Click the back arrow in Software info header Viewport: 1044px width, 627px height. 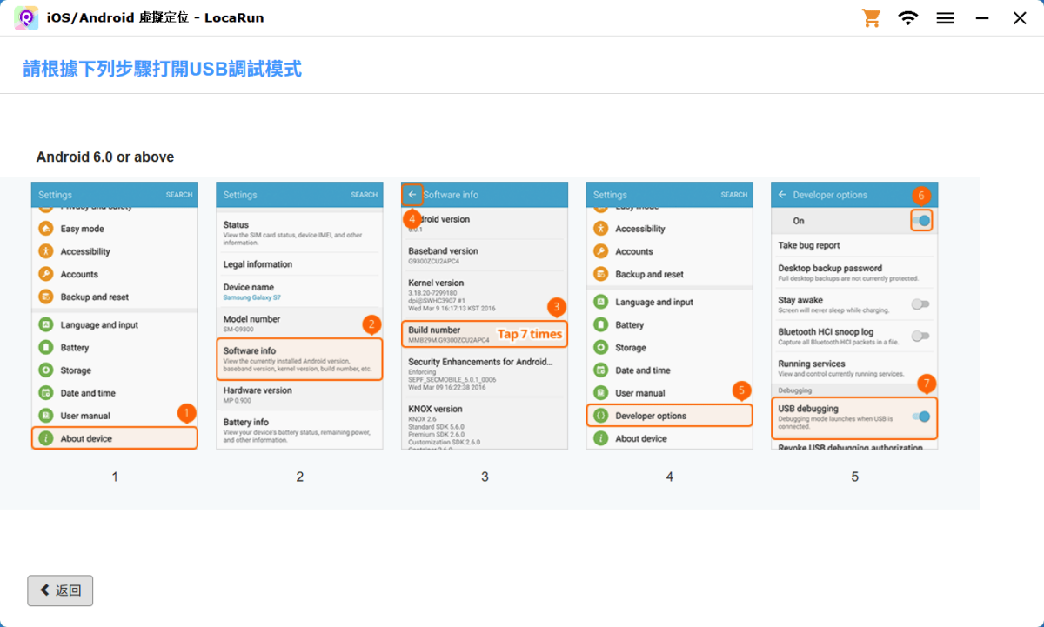[412, 195]
